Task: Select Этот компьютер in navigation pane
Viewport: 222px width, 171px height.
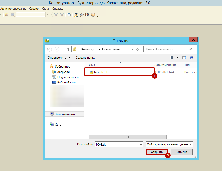Action: (66, 114)
